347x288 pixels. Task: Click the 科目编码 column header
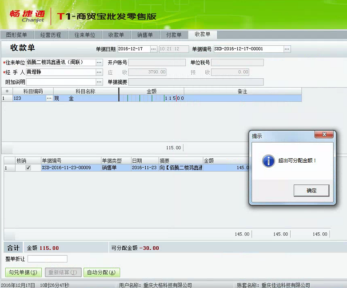point(33,91)
